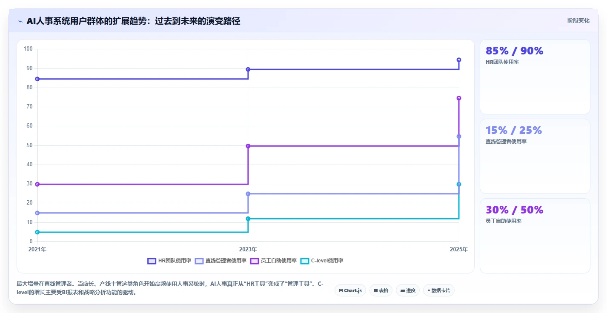Click the 阶段变化 label in header
The height and width of the screenshot is (313, 607).
578,20
